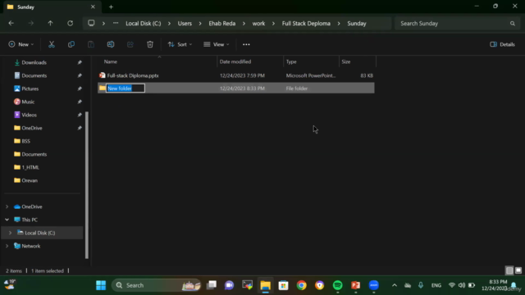525x295 pixels.
Task: Click the New folder rename text box
Action: 126,88
